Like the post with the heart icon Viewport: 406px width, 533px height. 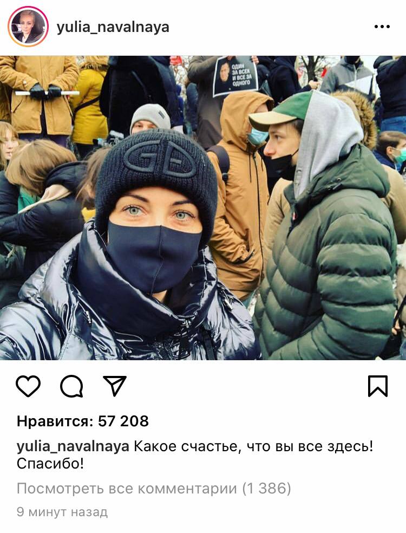coord(28,386)
